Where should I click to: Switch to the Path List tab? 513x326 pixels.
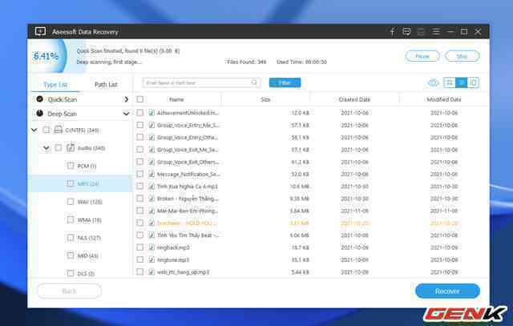[106, 85]
